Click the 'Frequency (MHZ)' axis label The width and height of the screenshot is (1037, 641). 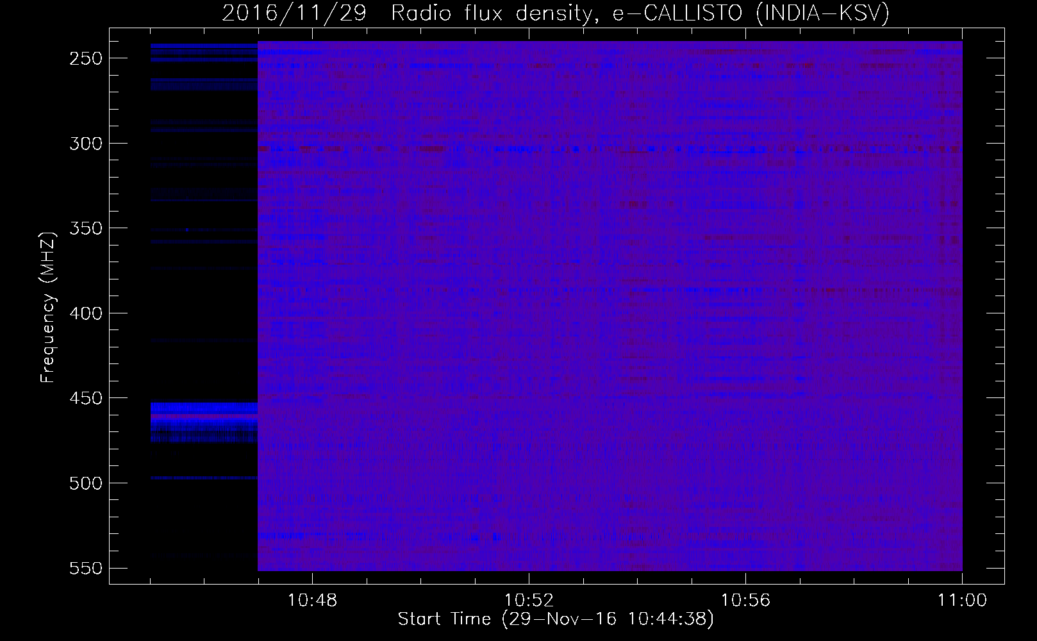pos(48,307)
